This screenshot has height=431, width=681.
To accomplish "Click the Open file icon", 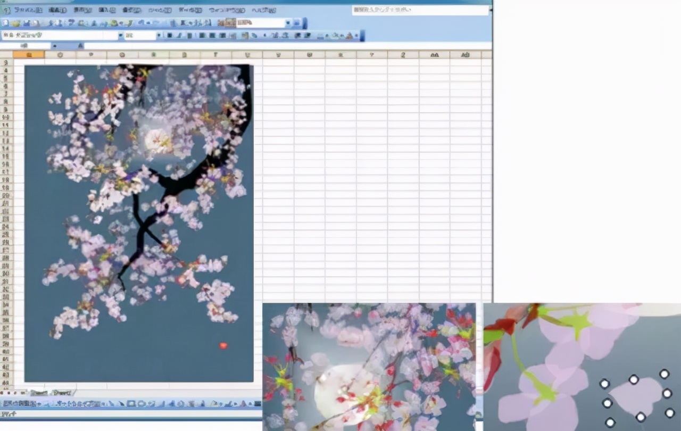I will [16, 23].
